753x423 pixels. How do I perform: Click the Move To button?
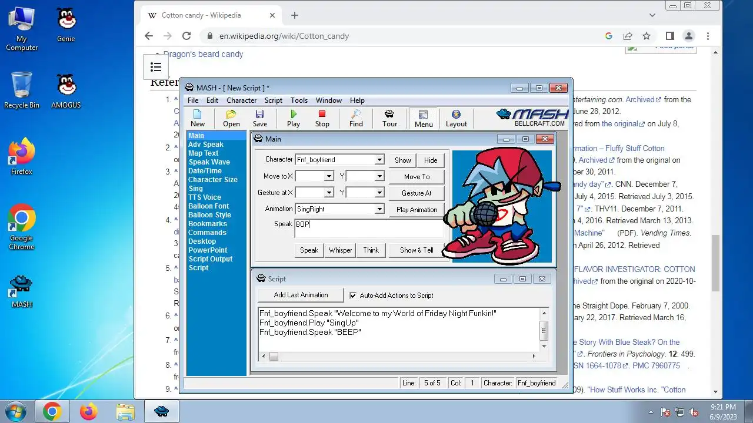(x=417, y=177)
